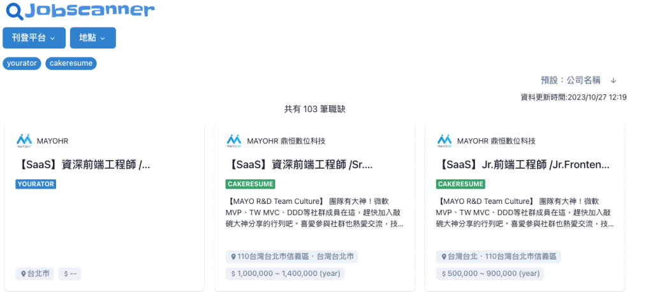
Task: Click the chevron on the 刊登平台 button
Action: [x=52, y=38]
